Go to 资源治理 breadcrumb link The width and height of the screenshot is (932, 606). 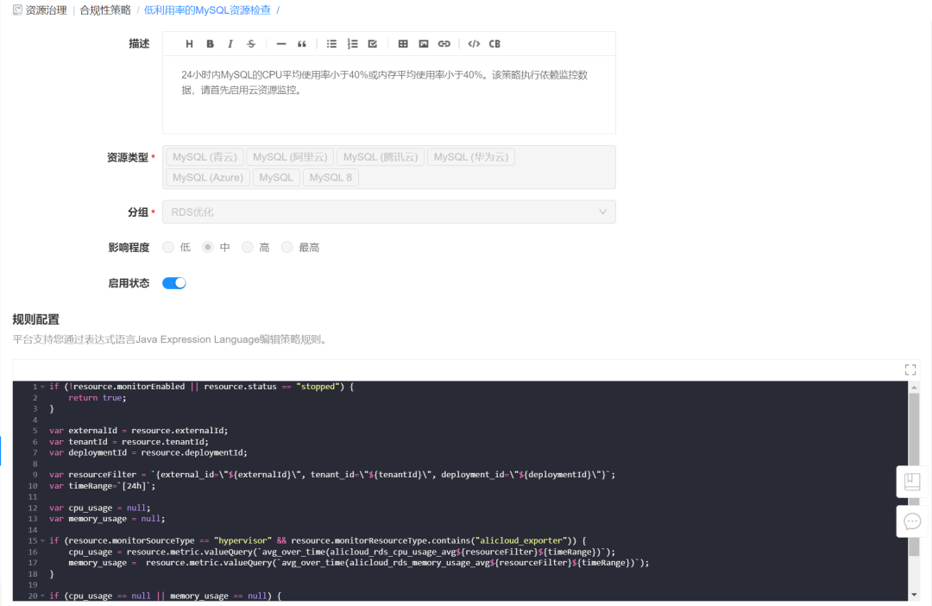[x=46, y=10]
